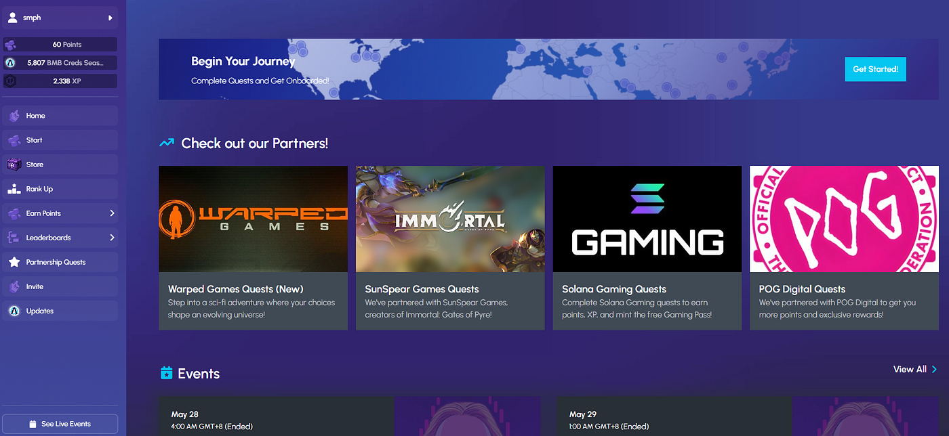Open SunSpear Games Quests title

pos(422,289)
